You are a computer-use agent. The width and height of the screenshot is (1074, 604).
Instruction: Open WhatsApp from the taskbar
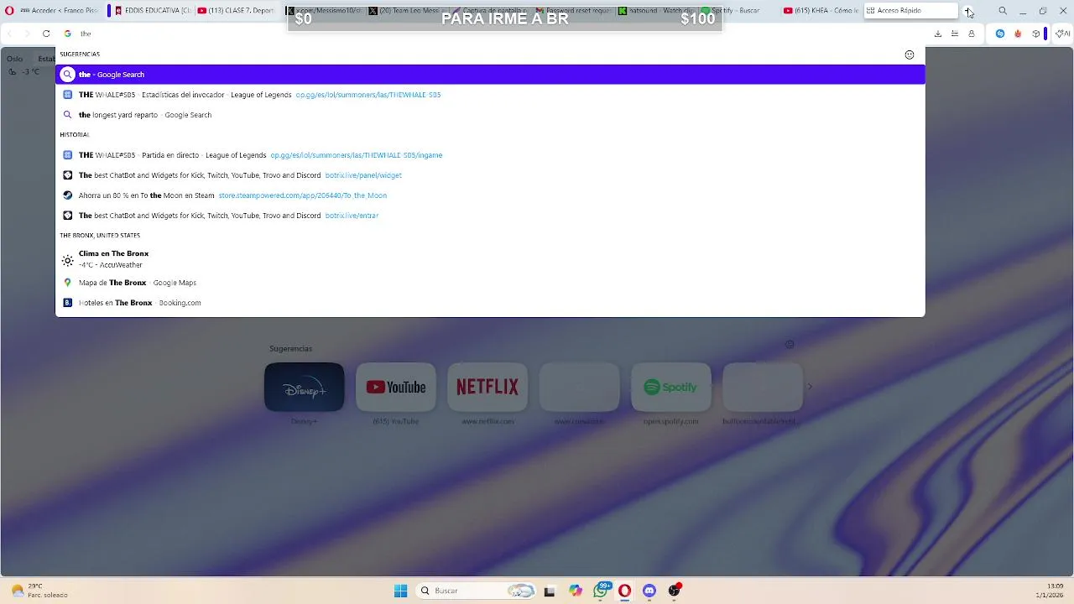pyautogui.click(x=601, y=591)
